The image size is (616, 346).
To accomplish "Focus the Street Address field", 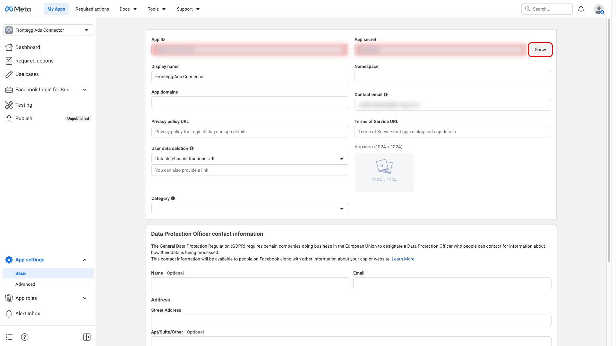I will tap(351, 320).
